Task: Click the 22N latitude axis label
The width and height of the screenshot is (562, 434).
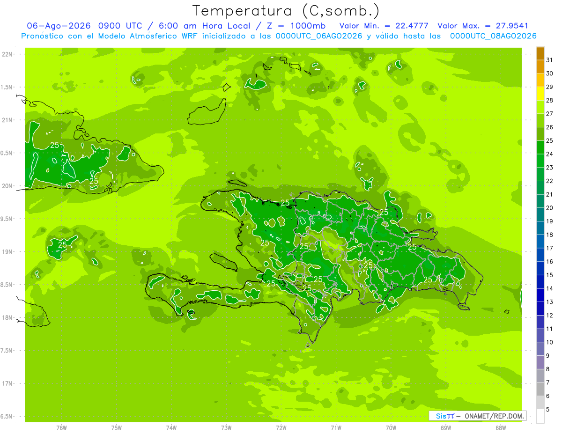Action: 8,54
